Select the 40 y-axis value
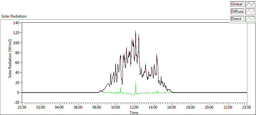 click(17, 73)
